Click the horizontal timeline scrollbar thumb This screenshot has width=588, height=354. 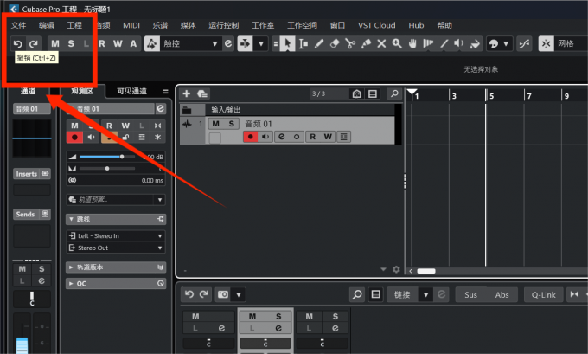[x=426, y=271]
